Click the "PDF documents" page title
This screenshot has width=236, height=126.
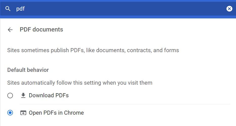point(41,29)
